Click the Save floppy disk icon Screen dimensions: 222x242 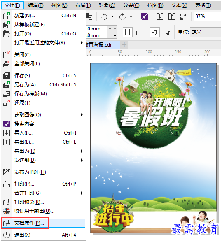[x=7, y=76]
